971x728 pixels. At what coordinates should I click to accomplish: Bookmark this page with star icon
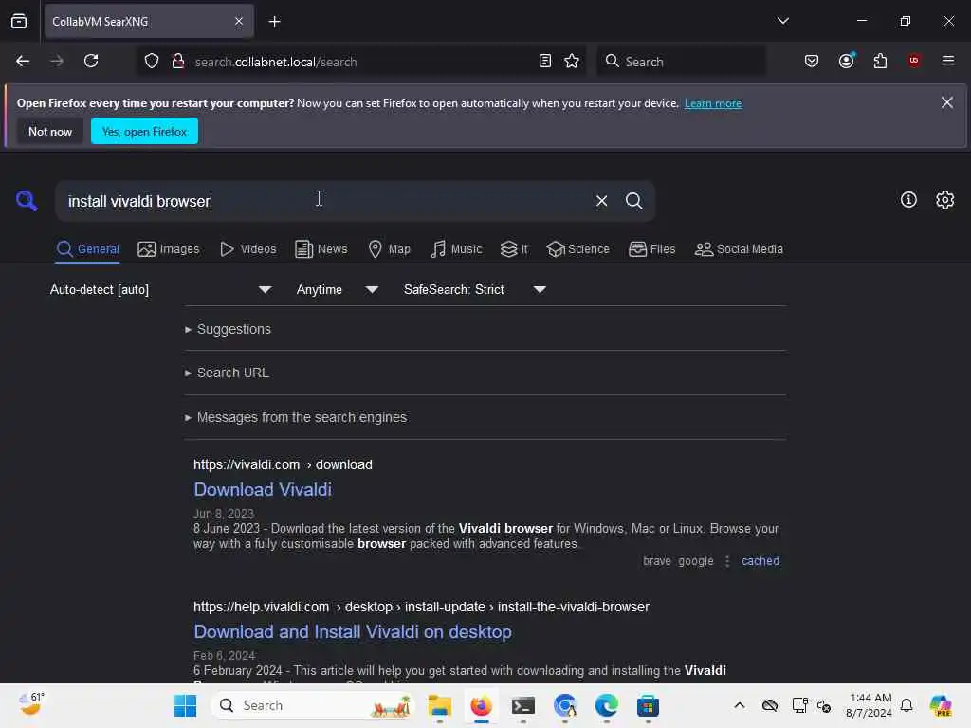pos(572,61)
